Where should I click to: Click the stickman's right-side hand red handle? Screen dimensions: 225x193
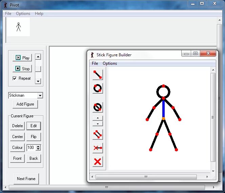pos(180,119)
